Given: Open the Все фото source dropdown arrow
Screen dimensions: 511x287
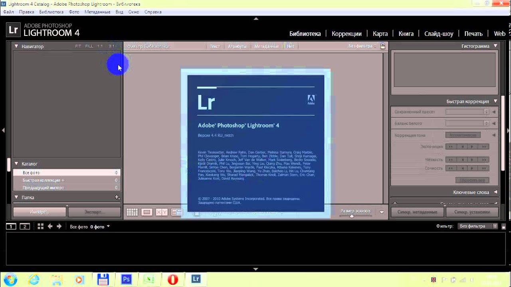Looking at the screenshot, I should [108, 227].
